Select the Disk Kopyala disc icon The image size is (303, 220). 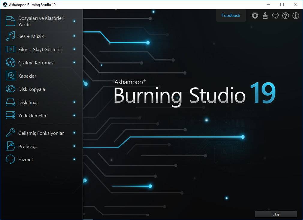click(x=10, y=89)
